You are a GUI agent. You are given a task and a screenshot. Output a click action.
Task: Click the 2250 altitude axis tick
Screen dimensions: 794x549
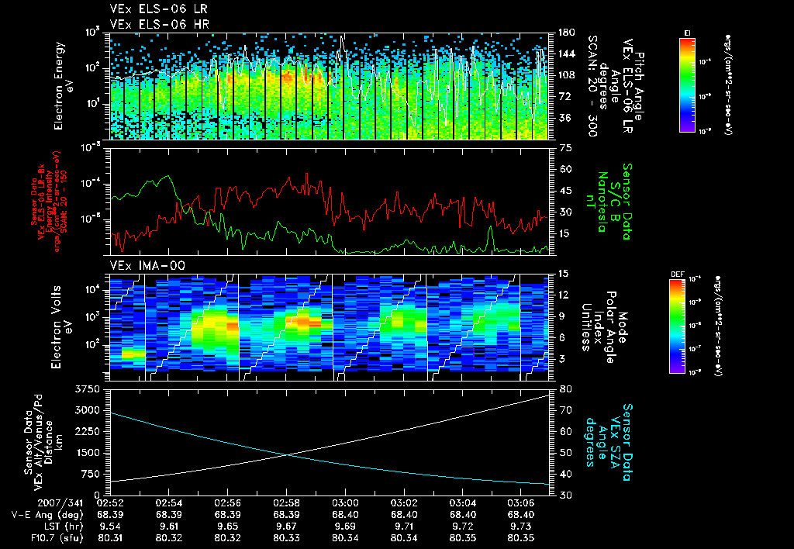[87, 431]
